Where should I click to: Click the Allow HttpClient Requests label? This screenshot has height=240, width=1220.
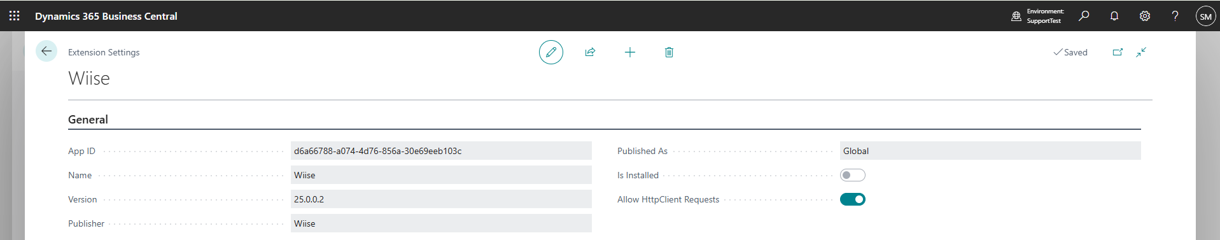click(668, 199)
